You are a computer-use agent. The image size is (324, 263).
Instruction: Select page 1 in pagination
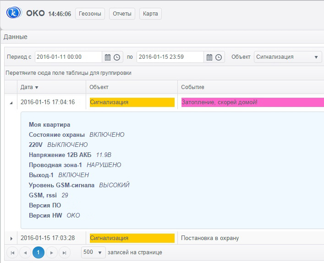pos(38,252)
